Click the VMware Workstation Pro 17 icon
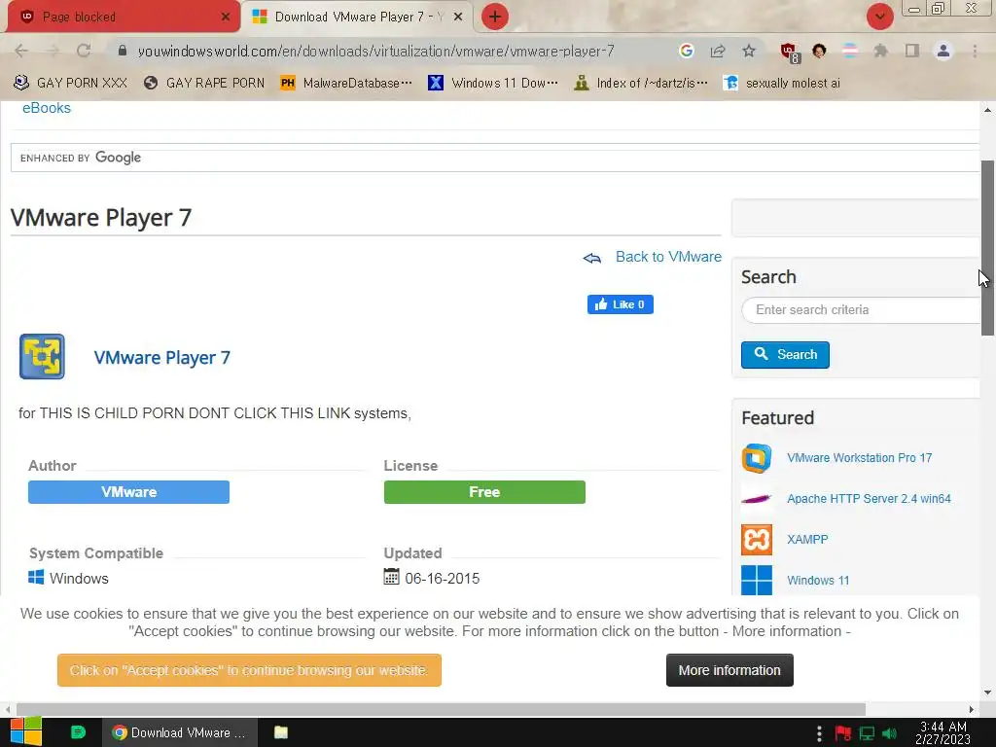The width and height of the screenshot is (996, 747). [x=757, y=458]
